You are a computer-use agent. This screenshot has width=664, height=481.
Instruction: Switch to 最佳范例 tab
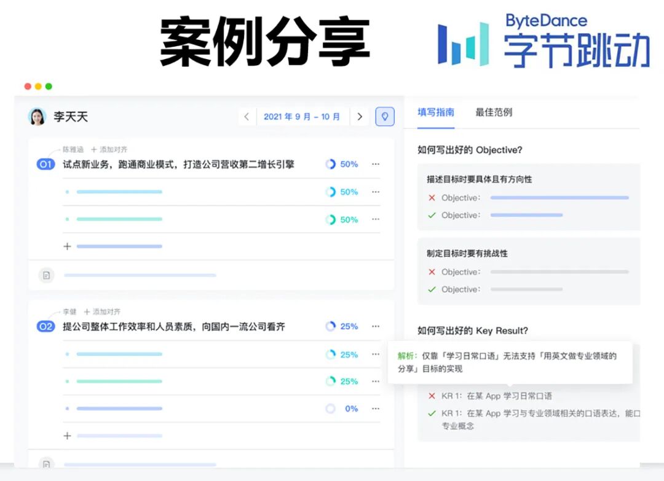coord(494,112)
